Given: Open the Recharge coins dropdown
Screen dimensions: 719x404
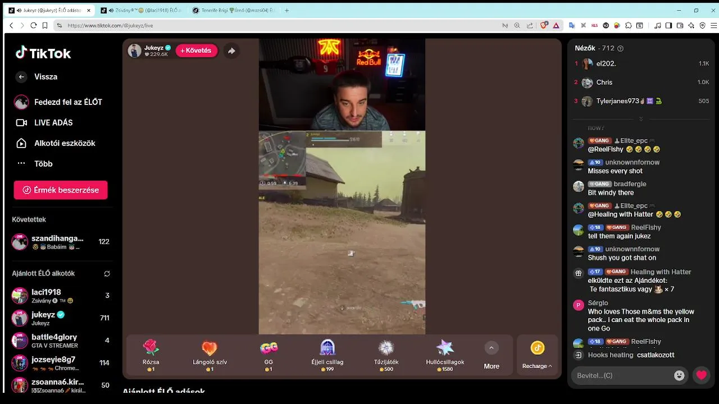Looking at the screenshot, I should pos(537,356).
